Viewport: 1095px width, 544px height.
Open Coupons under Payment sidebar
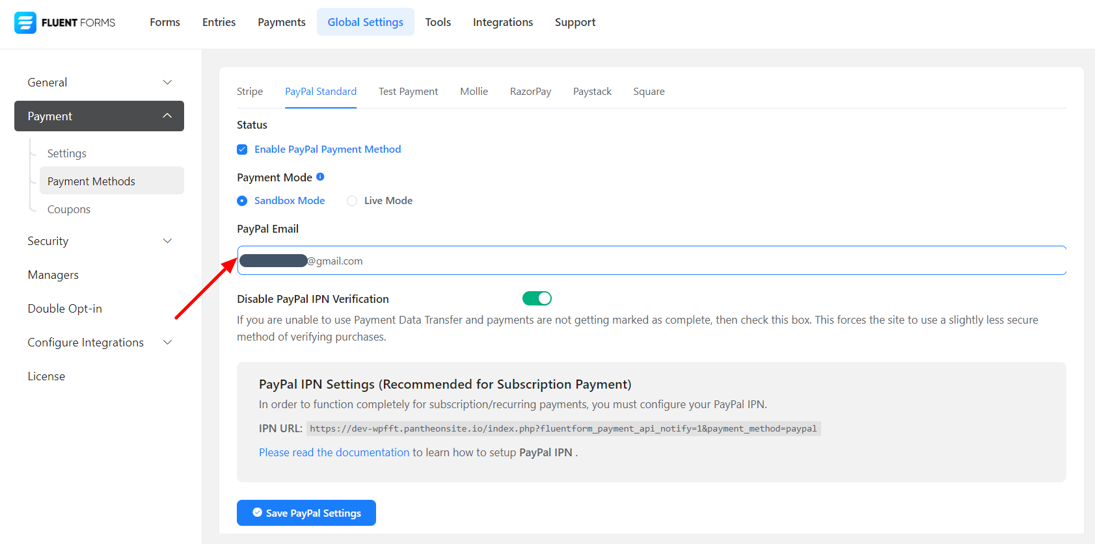(x=69, y=209)
